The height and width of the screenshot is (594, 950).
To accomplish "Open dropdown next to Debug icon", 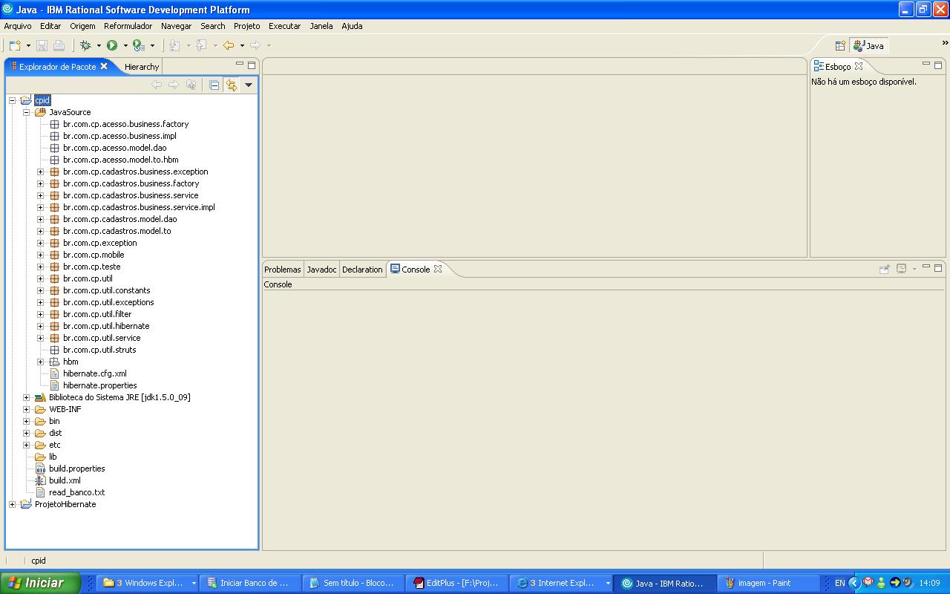I will (99, 46).
